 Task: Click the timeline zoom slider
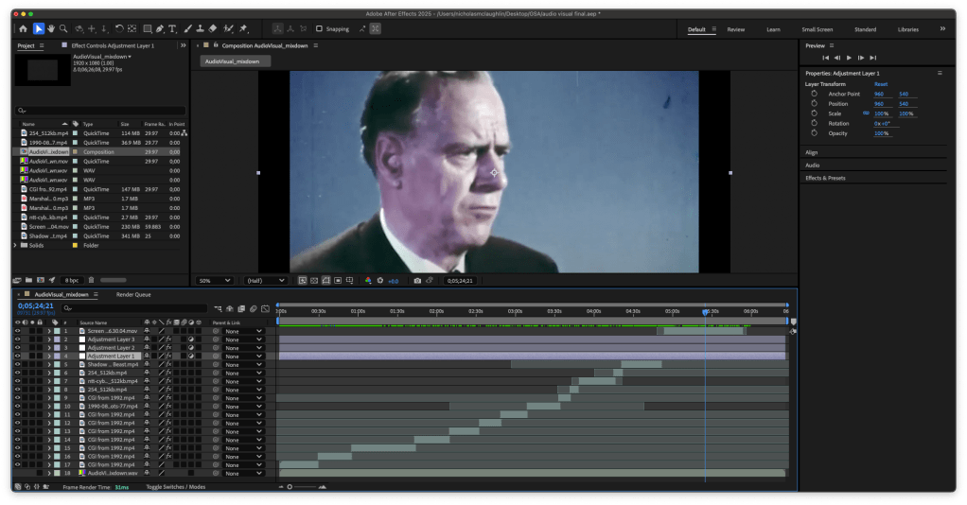301,487
